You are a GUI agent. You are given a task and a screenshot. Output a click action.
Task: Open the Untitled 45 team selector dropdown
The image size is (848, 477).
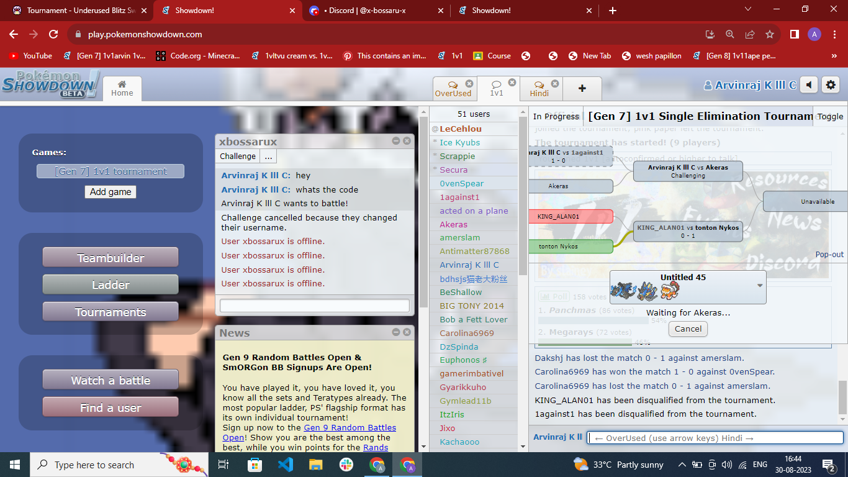coord(688,287)
